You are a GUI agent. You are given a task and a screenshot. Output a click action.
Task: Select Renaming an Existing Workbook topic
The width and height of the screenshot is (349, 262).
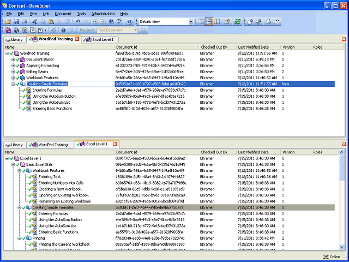pos(65,201)
